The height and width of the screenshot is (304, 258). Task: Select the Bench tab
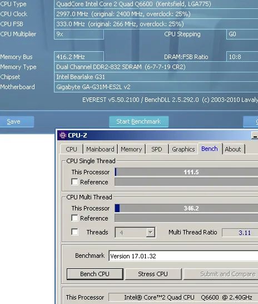pyautogui.click(x=210, y=149)
